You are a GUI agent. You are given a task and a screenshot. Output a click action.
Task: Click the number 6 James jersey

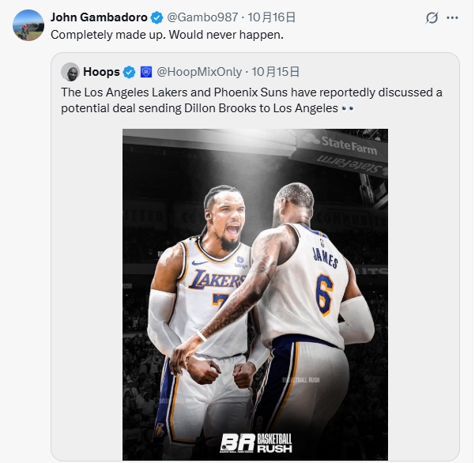click(324, 293)
